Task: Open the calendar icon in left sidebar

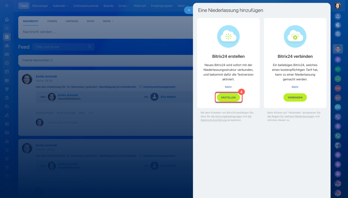Action: pos(7,72)
